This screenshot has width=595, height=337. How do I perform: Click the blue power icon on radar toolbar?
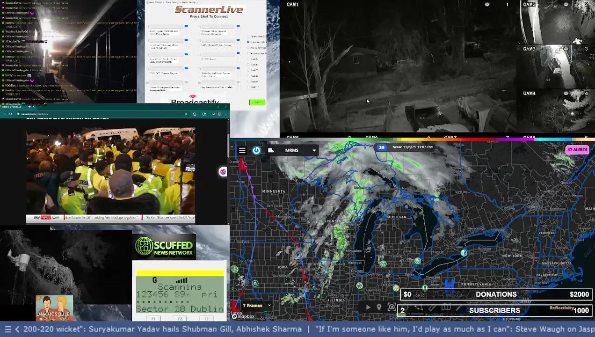pyautogui.click(x=256, y=150)
